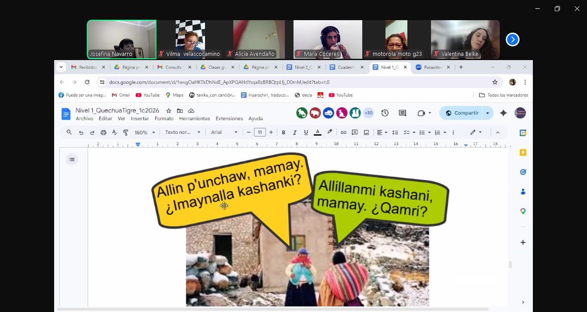Click the Undo arrow icon

[x=81, y=133]
